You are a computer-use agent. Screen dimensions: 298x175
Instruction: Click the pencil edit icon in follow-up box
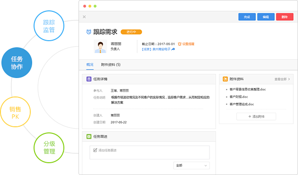tap(95, 150)
